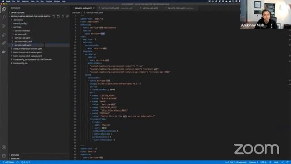The width and height of the screenshot is (291, 164).
Task: Expand the .terraform folder
Action: tap(18, 20)
